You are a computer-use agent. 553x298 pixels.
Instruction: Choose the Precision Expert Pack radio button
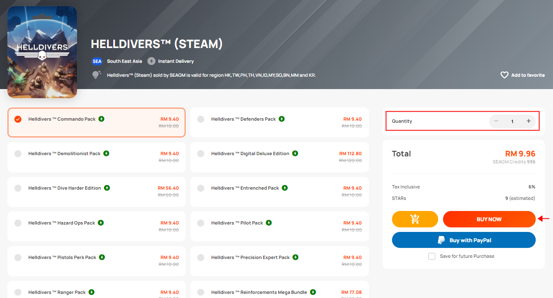pyautogui.click(x=201, y=257)
